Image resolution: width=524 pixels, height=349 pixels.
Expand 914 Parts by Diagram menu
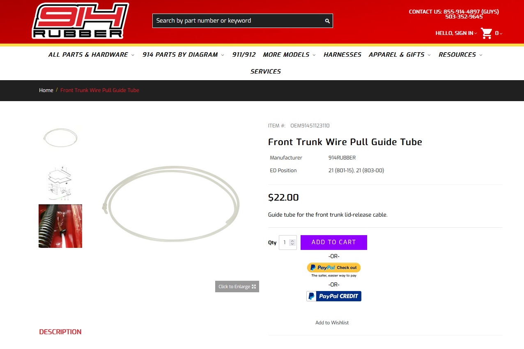[183, 55]
